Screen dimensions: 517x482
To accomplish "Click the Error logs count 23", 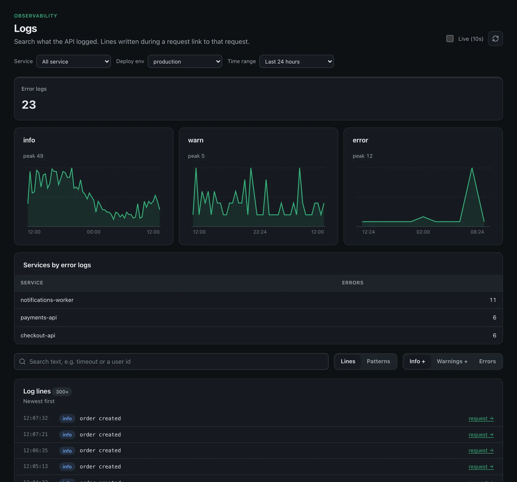I will click(x=29, y=105).
